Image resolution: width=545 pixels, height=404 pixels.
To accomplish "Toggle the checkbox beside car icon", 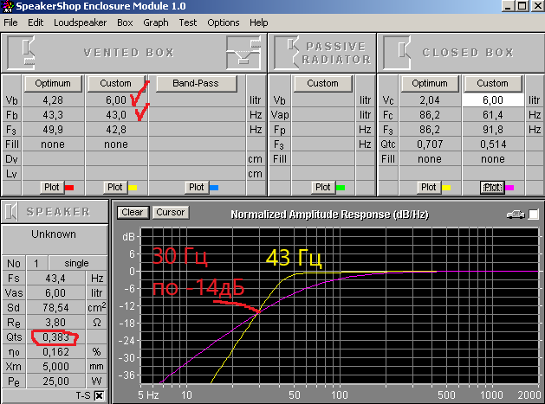I will pyautogui.click(x=534, y=215).
